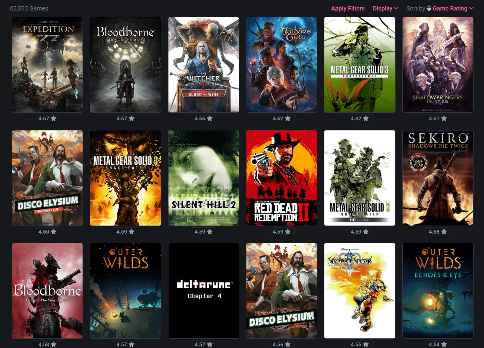
Task: Open the Silent Hill 2 cover
Action: [203, 178]
